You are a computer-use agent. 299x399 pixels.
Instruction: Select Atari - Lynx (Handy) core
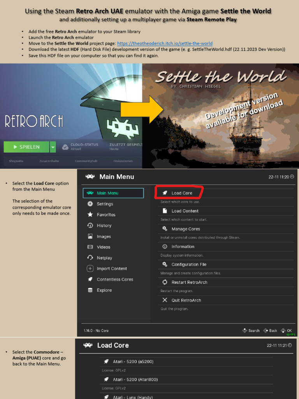pos(187,396)
